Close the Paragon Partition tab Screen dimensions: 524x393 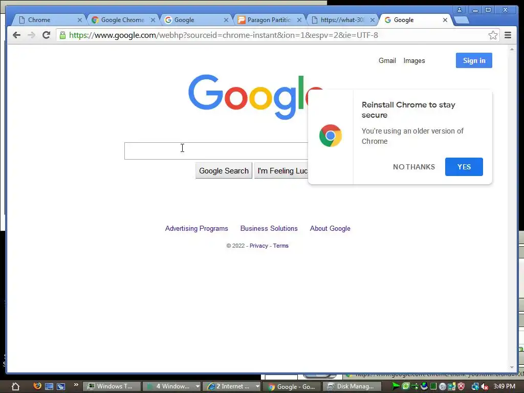click(299, 20)
